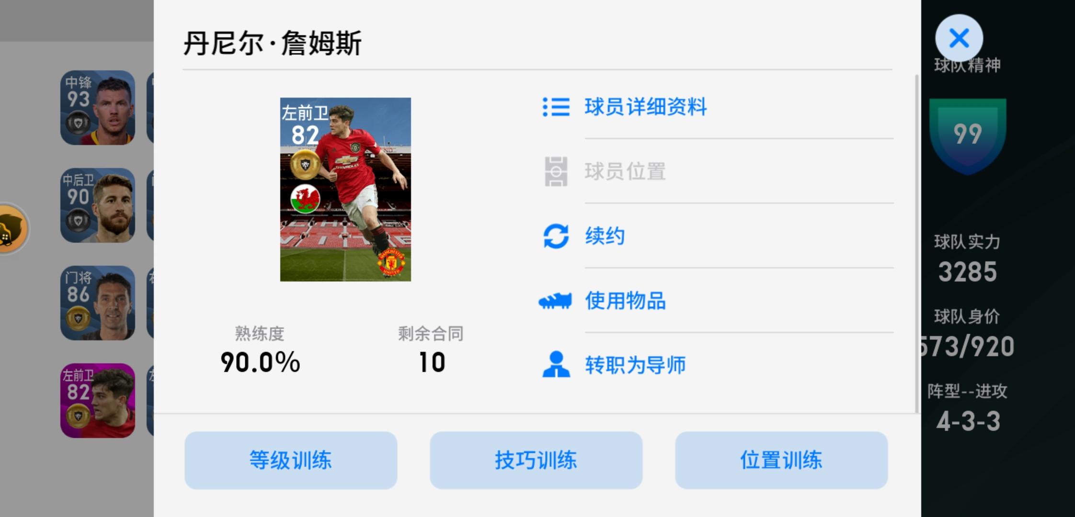Screen dimensions: 1075x517
Task: Click the pitch icon beside 球员位置
Action: [x=556, y=171]
